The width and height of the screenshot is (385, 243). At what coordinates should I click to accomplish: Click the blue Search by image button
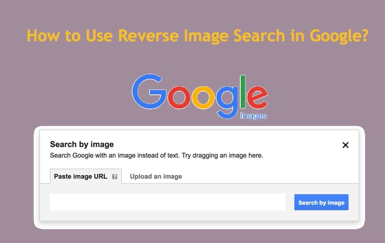[321, 202]
